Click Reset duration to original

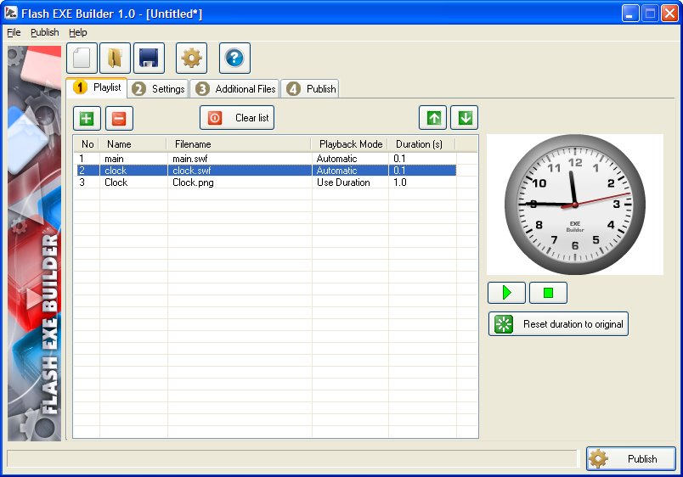click(x=558, y=324)
